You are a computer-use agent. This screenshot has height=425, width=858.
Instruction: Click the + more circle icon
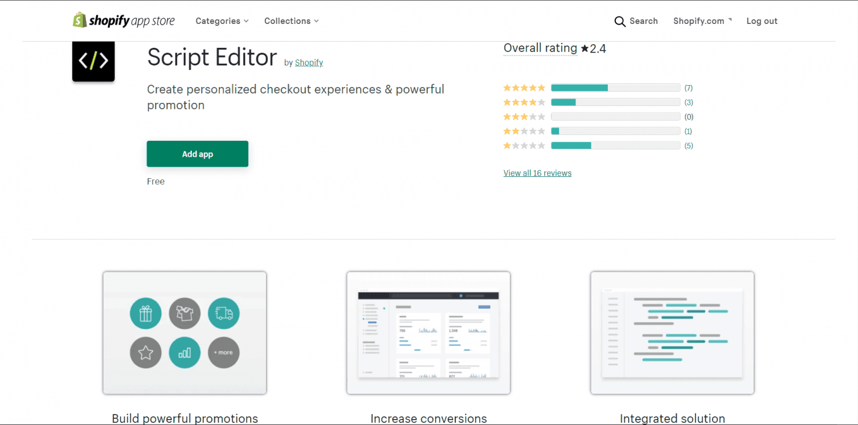click(224, 353)
